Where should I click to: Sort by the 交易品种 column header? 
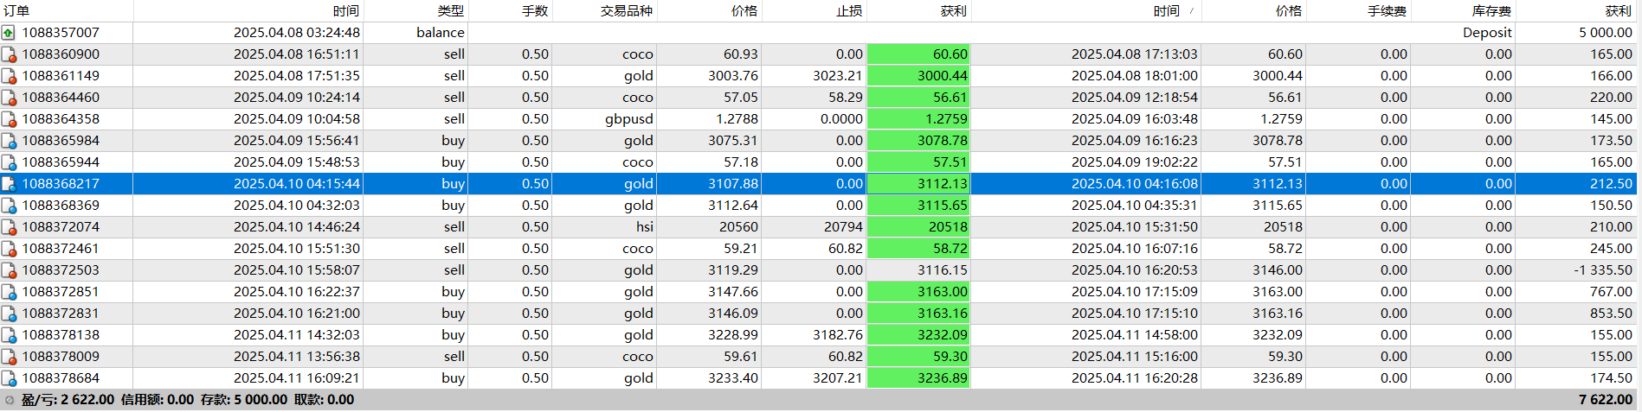point(626,10)
